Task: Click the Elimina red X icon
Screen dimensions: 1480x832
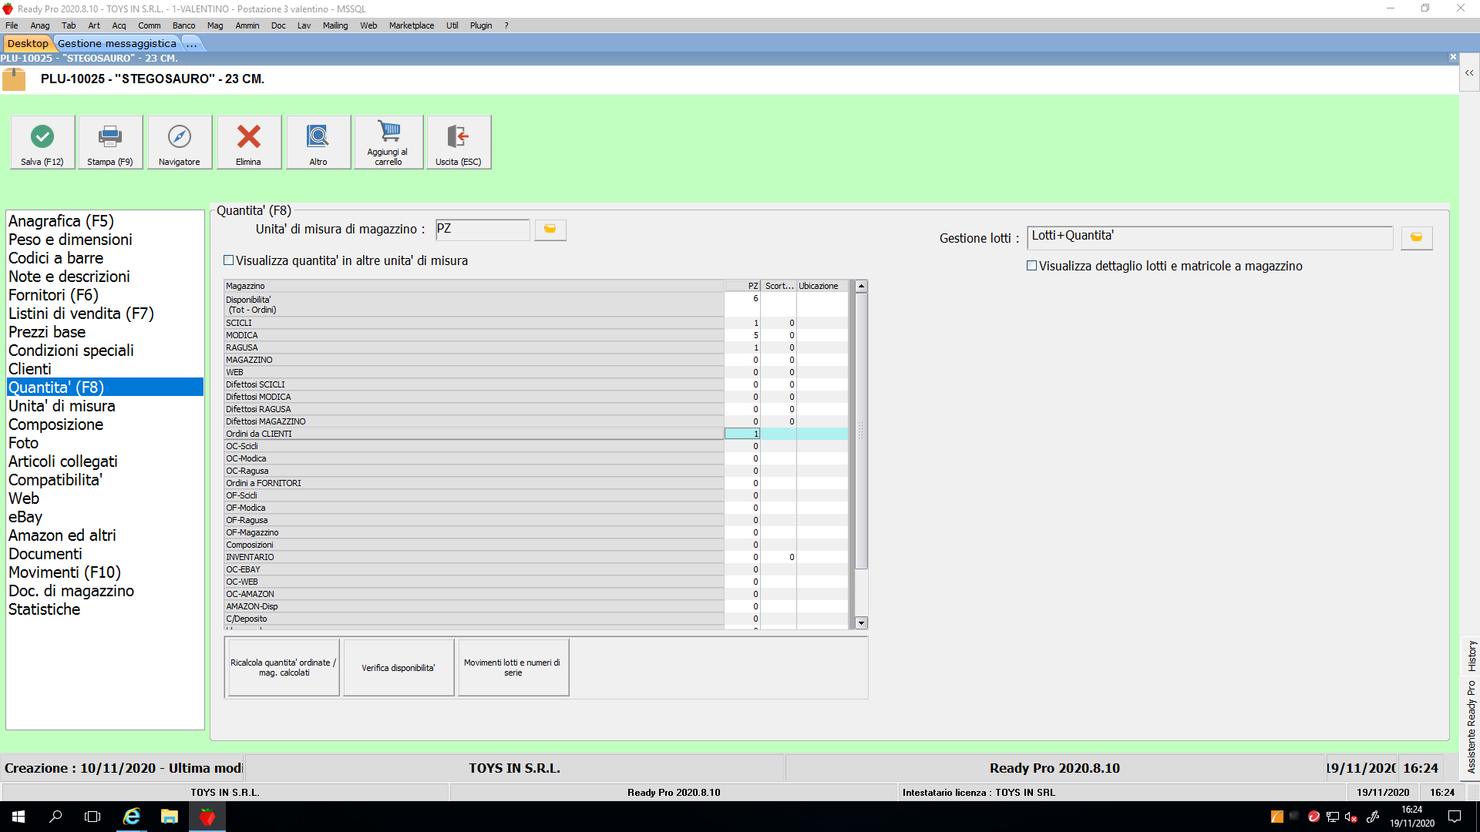Action: [x=248, y=137]
